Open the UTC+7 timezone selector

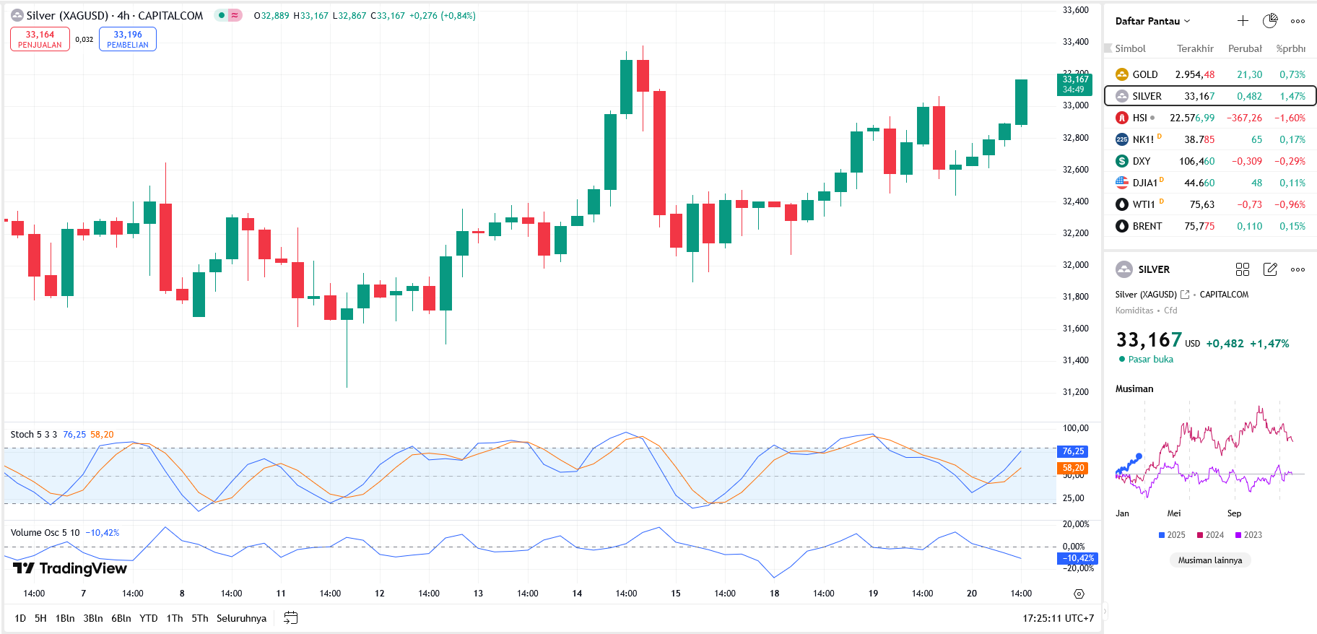tap(1058, 618)
